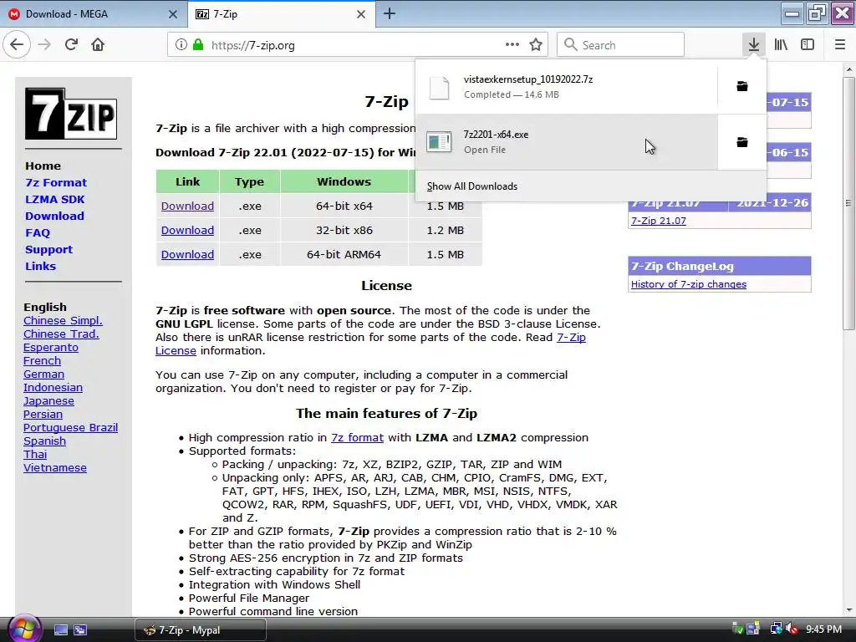856x642 pixels.
Task: Switch language to Thai
Action: tap(35, 454)
